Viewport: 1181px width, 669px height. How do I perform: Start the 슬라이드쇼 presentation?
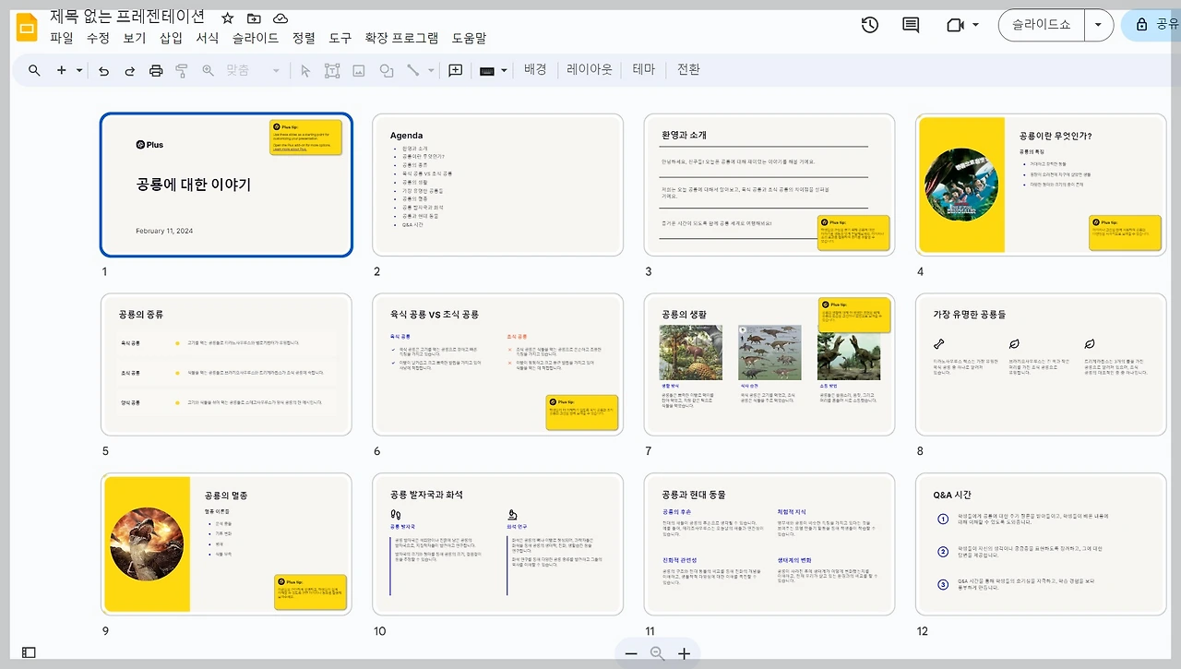(1042, 25)
